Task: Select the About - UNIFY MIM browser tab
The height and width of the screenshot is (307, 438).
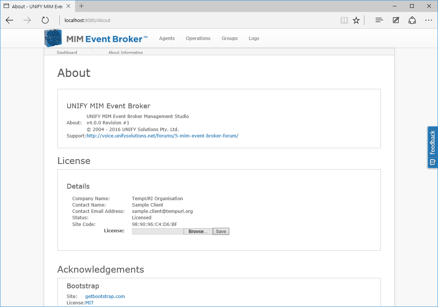Action: 37,6
